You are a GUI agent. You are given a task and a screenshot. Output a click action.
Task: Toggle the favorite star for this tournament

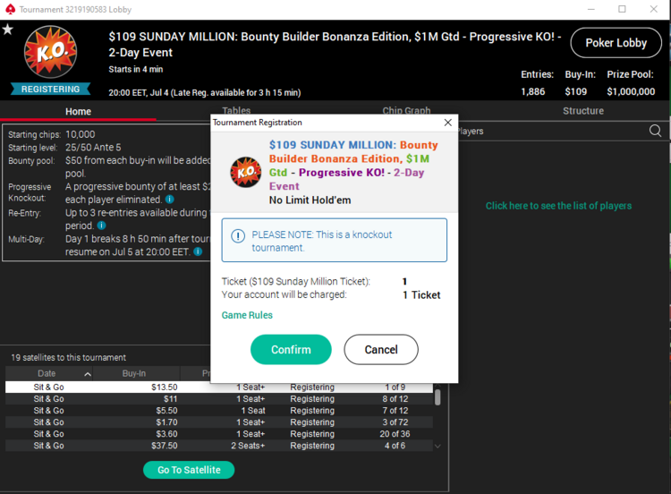click(x=8, y=30)
